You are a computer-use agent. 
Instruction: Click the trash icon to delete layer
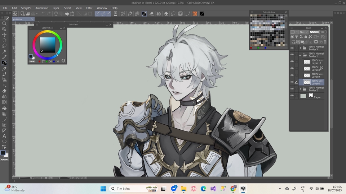(325, 42)
